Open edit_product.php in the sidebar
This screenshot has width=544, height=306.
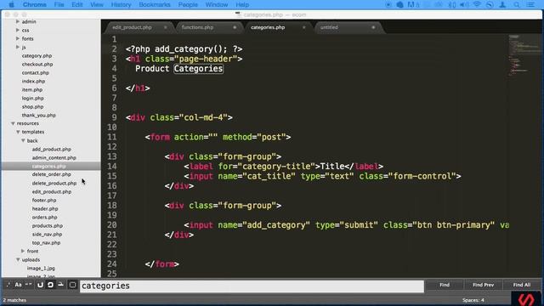(x=52, y=191)
